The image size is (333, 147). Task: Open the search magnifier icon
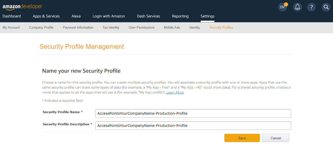[x=326, y=7]
